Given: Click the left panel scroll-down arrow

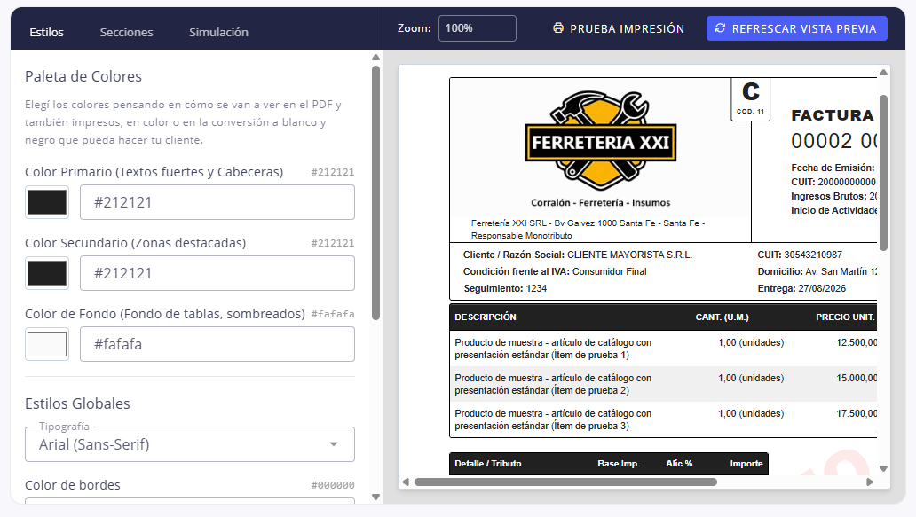Looking at the screenshot, I should (x=375, y=497).
